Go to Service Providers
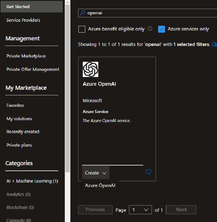 pos(23,20)
